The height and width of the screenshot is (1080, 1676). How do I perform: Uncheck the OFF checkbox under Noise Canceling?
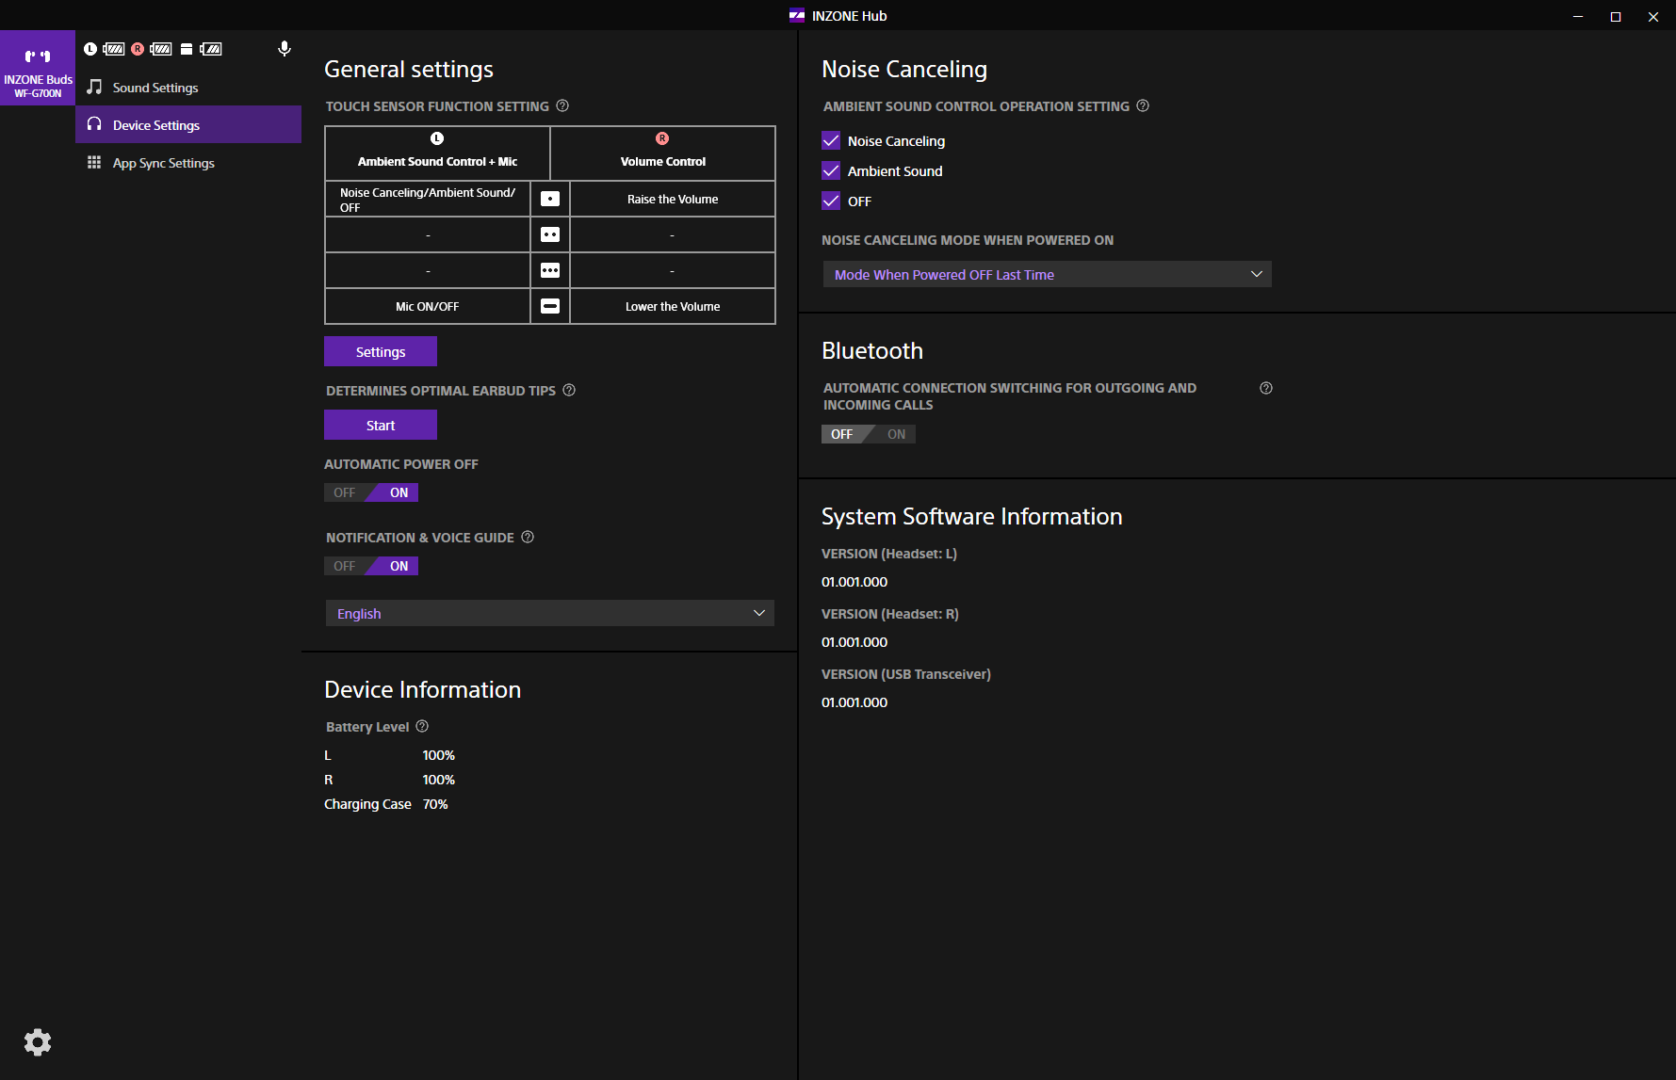pyautogui.click(x=831, y=201)
